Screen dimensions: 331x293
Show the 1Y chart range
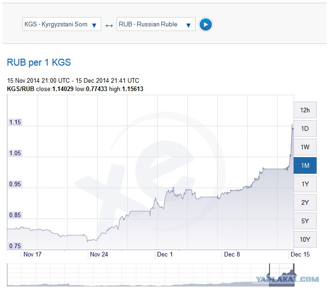(305, 184)
